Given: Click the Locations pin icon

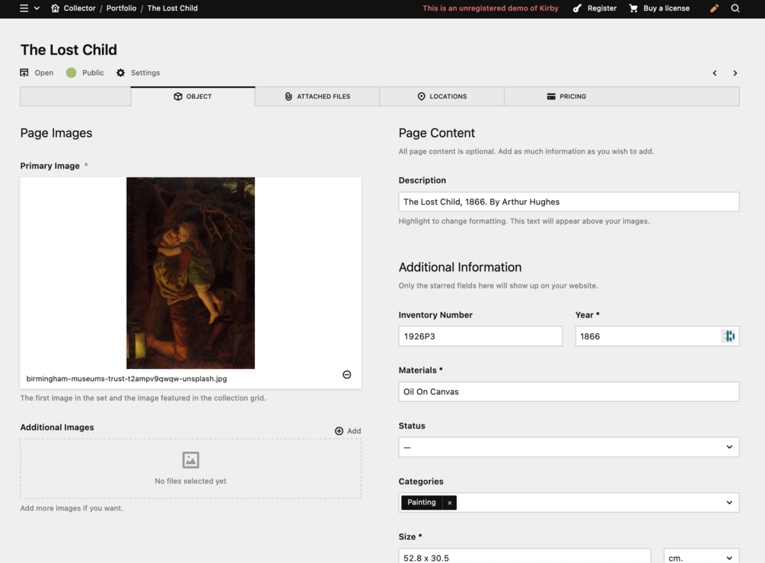Looking at the screenshot, I should (422, 97).
